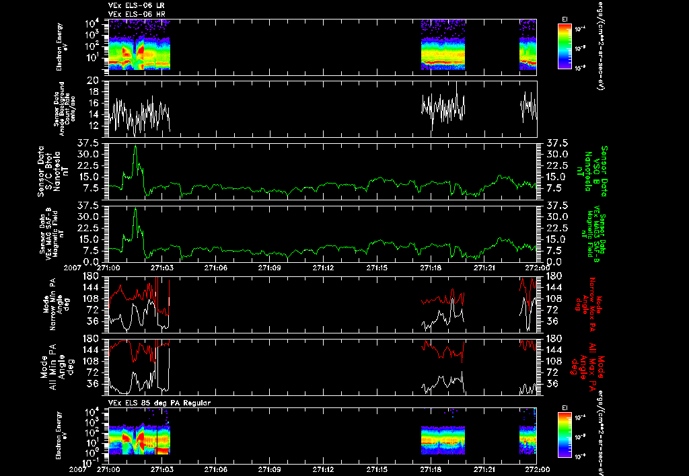Click 271:15 marker on the bottom spectrogram axis
The height and width of the screenshot is (476, 689).
378,469
